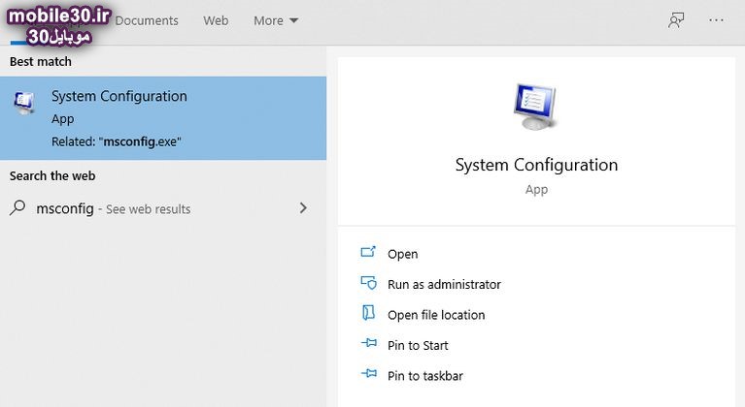Open msconfig See web results entry
Screen dimensions: 745x407
click(114, 208)
